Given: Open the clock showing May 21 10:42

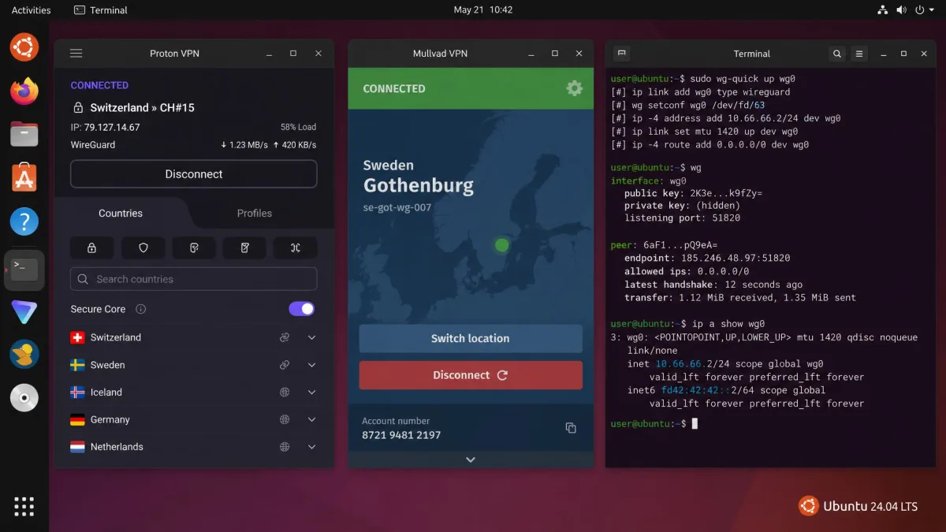Looking at the screenshot, I should (x=483, y=10).
